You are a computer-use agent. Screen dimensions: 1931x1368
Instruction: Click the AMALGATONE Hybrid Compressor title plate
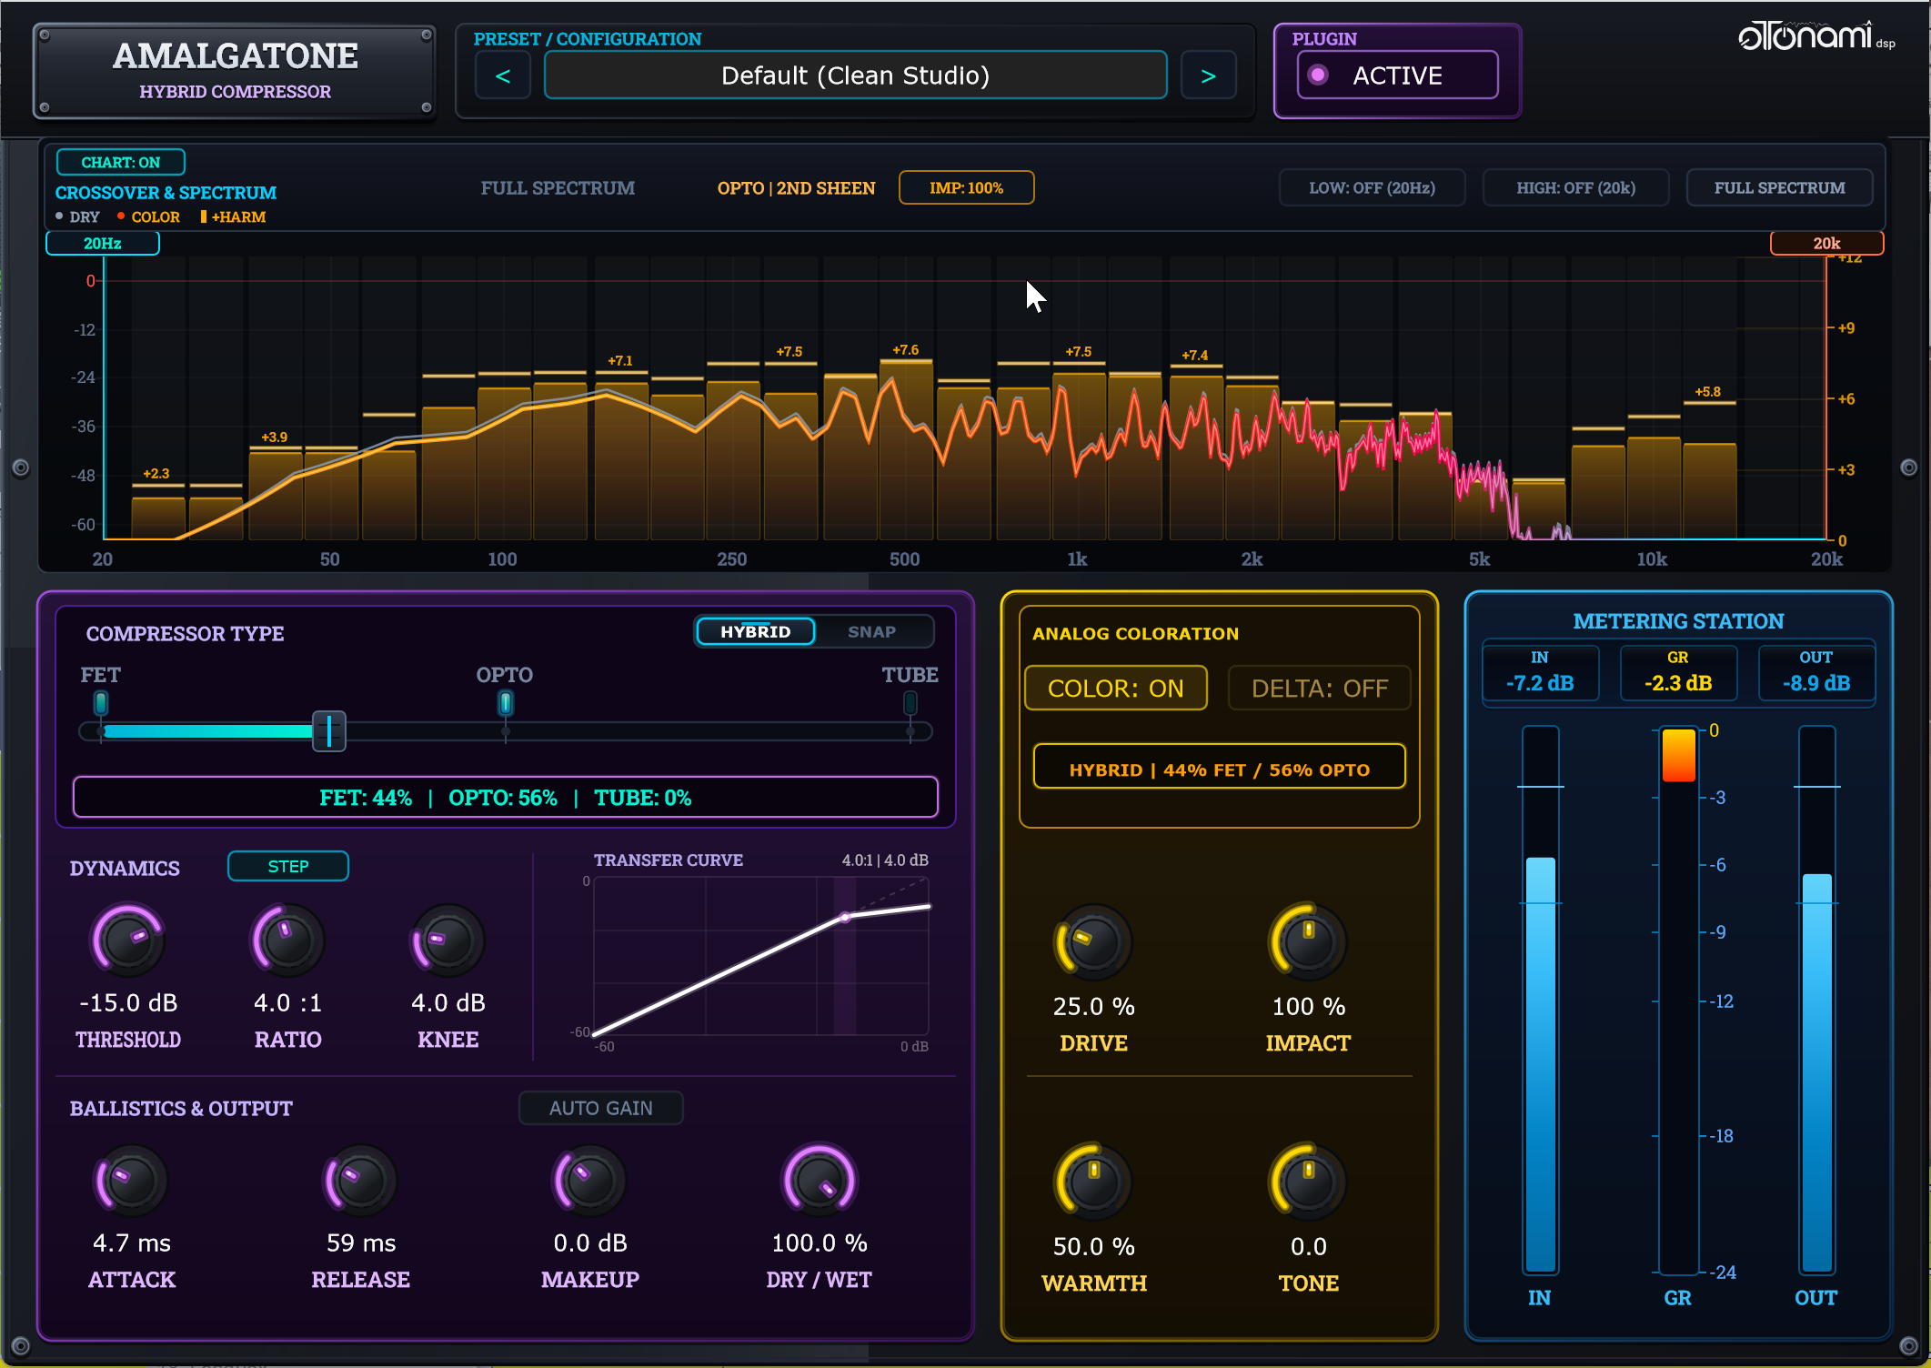[235, 71]
